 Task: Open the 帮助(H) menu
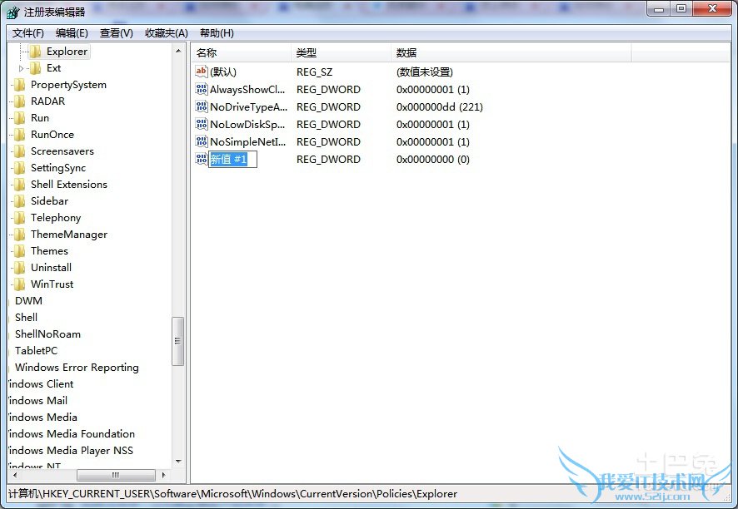click(217, 33)
